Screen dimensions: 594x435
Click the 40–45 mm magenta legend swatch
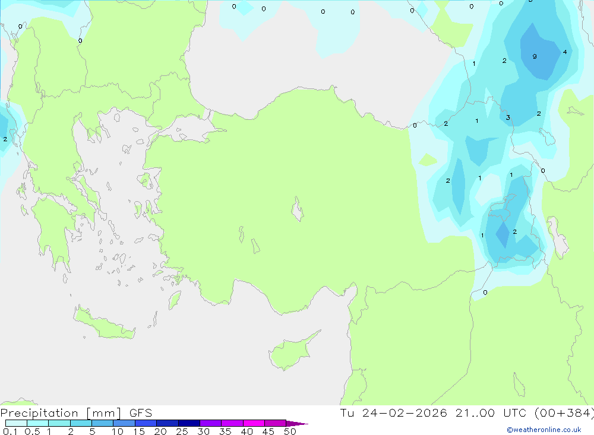254,423
